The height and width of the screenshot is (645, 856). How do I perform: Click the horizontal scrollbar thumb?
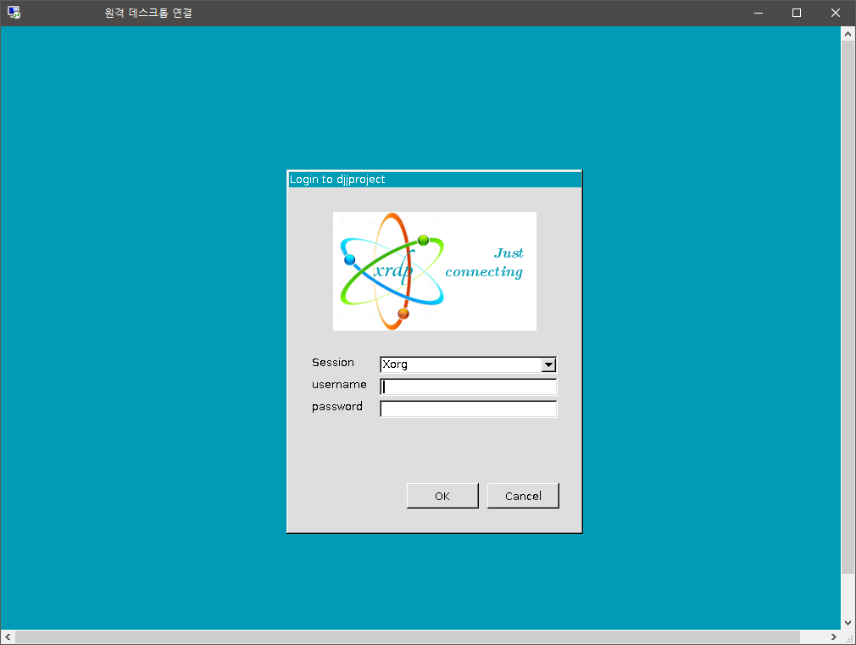click(x=408, y=637)
